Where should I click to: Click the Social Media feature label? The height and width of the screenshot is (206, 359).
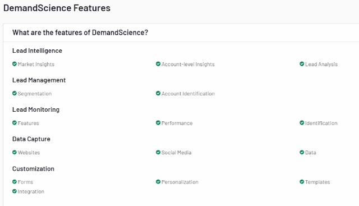(176, 153)
